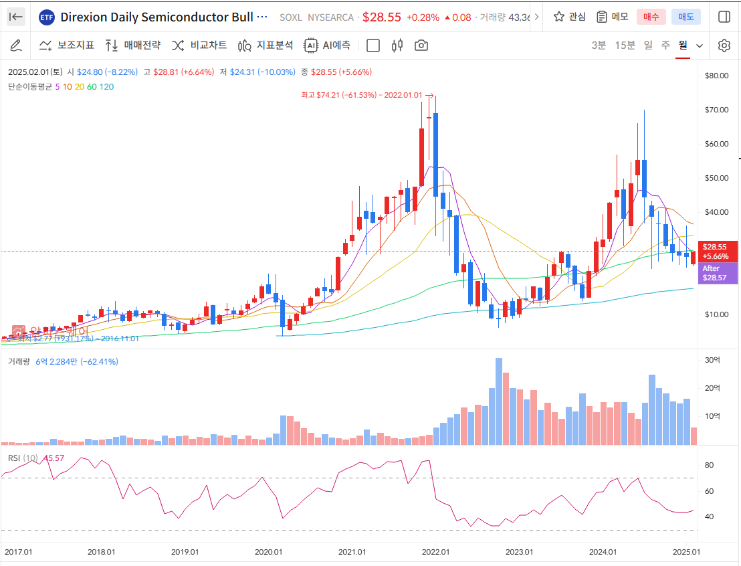Click the $80.00 price axis label
The width and height of the screenshot is (741, 566).
716,76
